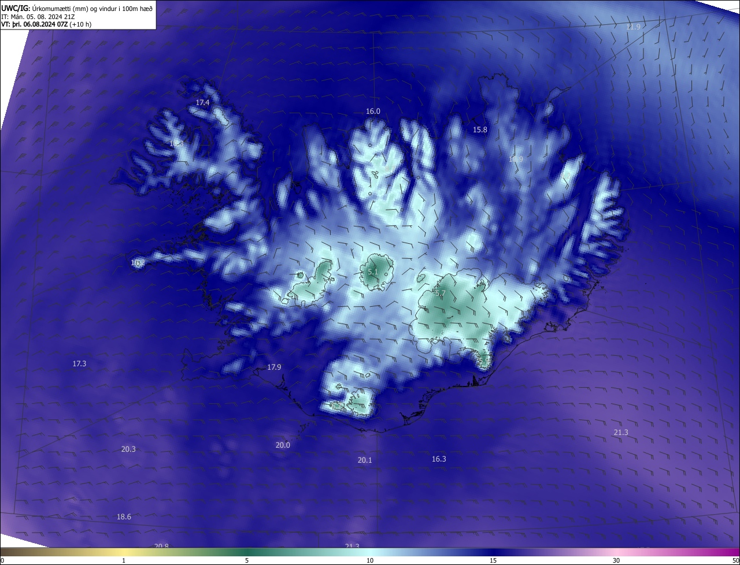Pick the yellow segment of the color scale

tap(124, 552)
